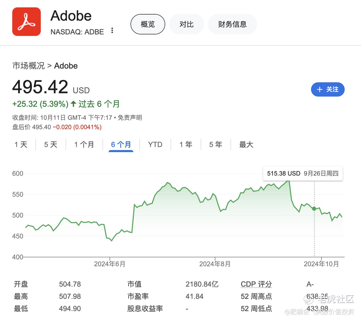Viewport: 361px width, 320px height.
Task: Select the 1 年 time range
Action: [186, 144]
